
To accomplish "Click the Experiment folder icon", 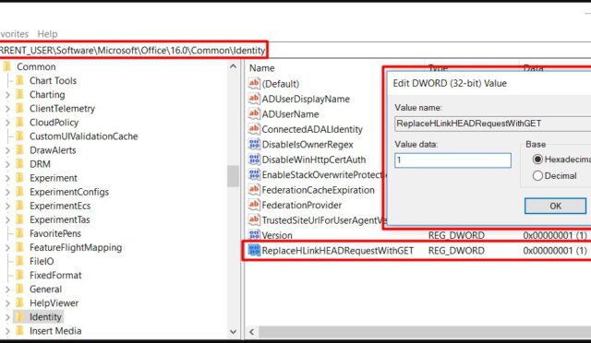I will pyautogui.click(x=20, y=178).
